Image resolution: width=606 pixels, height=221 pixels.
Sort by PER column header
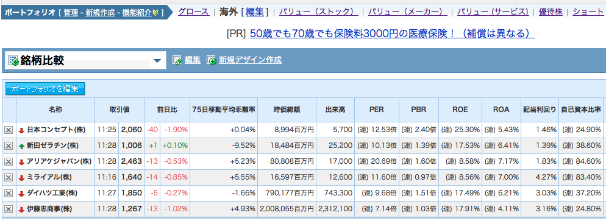point(376,110)
